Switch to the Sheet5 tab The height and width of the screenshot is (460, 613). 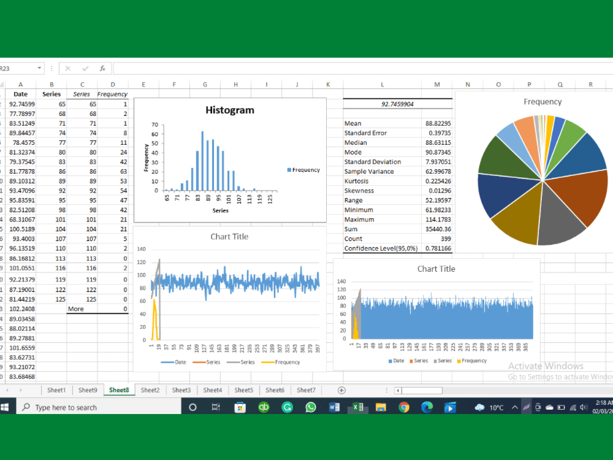tap(243, 389)
